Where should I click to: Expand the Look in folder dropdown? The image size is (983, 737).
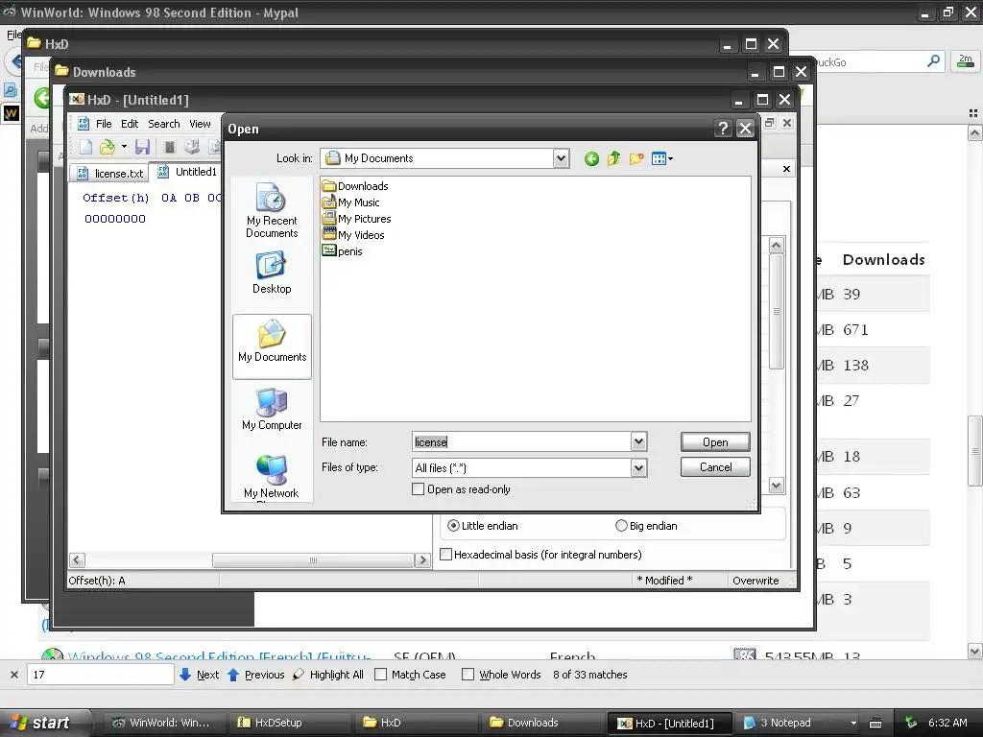click(x=561, y=158)
